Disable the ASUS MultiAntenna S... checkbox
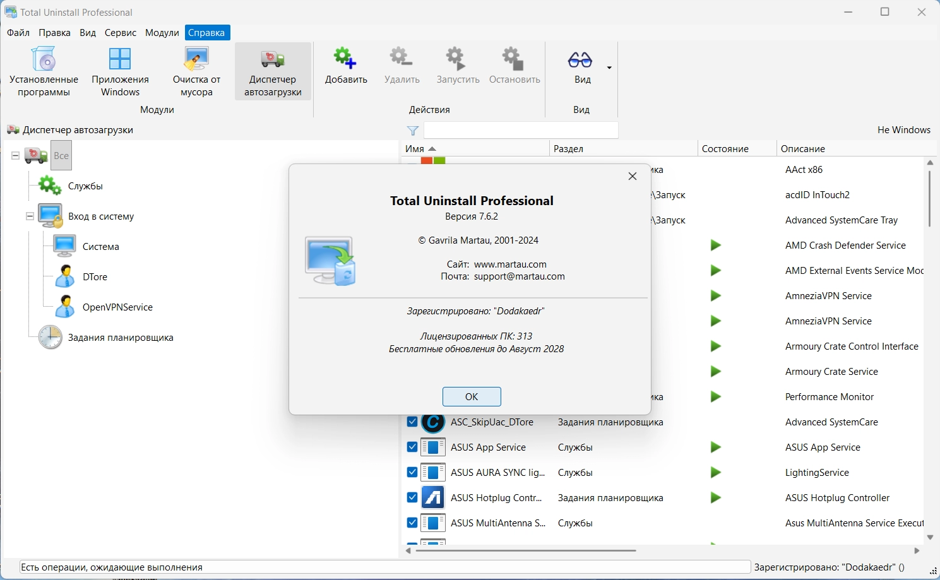Viewport: 940px width, 580px height. [x=412, y=523]
